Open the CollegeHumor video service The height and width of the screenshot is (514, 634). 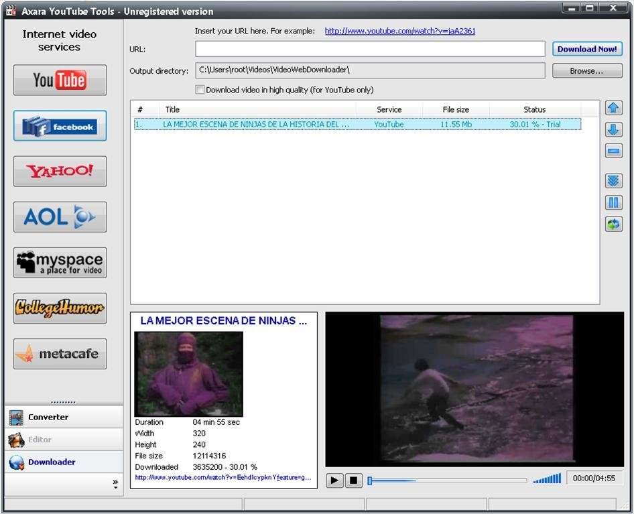point(60,308)
